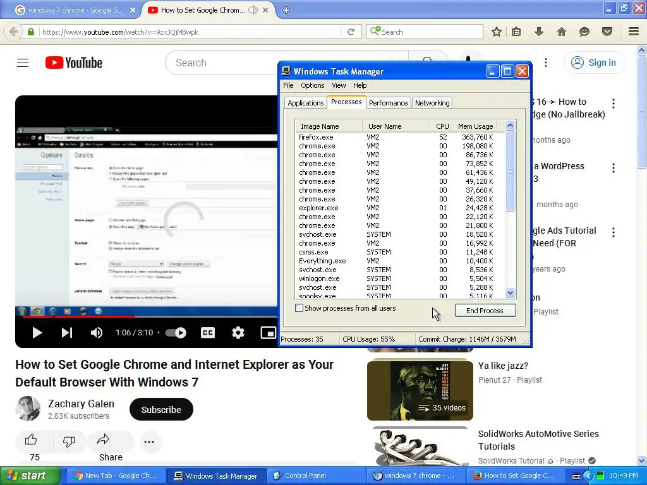647x485 pixels.
Task: Go back using Firefox back arrow
Action: pyautogui.click(x=13, y=32)
